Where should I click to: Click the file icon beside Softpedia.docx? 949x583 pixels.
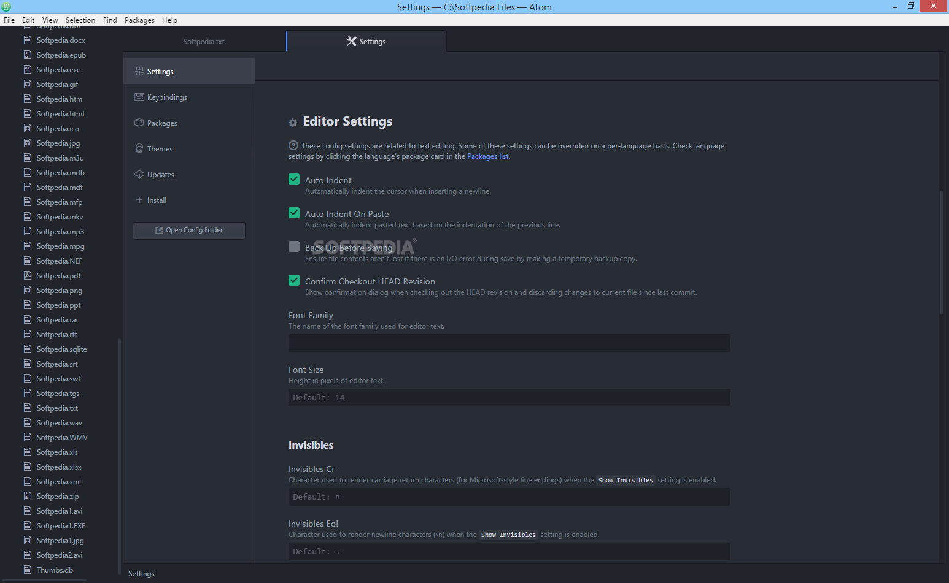click(x=28, y=40)
